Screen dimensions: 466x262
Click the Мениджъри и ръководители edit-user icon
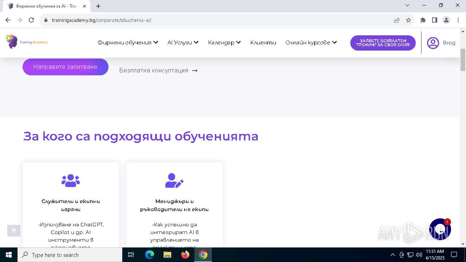coord(174,180)
